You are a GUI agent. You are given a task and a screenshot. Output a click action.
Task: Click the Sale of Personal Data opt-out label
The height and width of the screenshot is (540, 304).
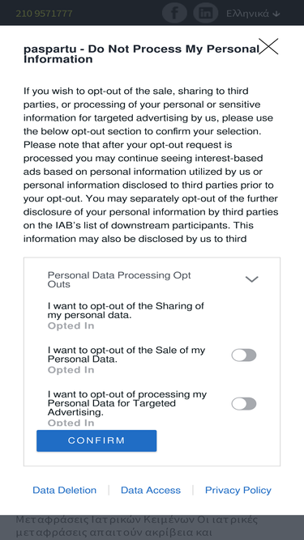pyautogui.click(x=126, y=355)
